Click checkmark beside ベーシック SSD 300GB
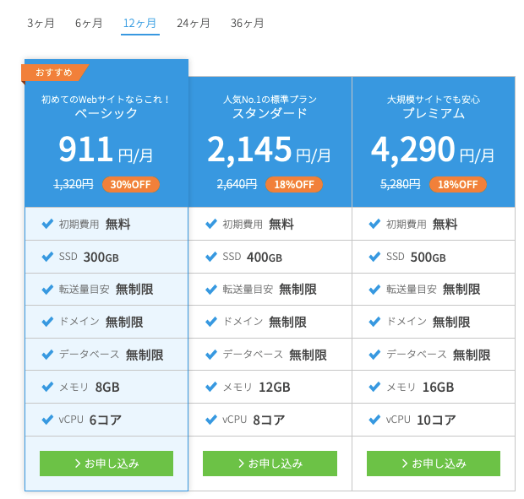Screen dimensions: 524x499 [47, 257]
